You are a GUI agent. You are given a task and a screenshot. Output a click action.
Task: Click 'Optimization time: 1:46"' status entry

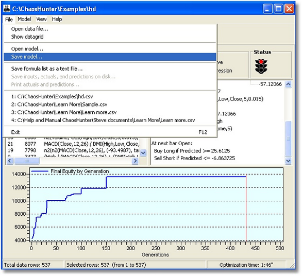246,265
